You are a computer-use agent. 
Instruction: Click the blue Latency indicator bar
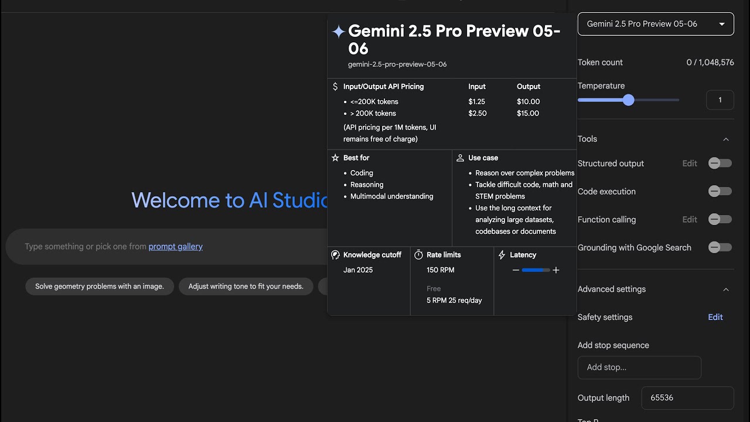(536, 270)
